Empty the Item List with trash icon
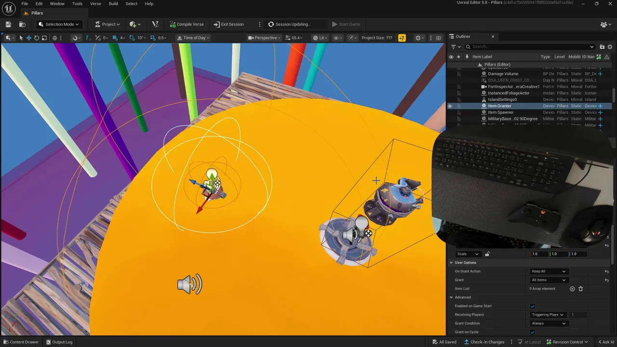Viewport: 617px width, 347px height. click(x=580, y=289)
